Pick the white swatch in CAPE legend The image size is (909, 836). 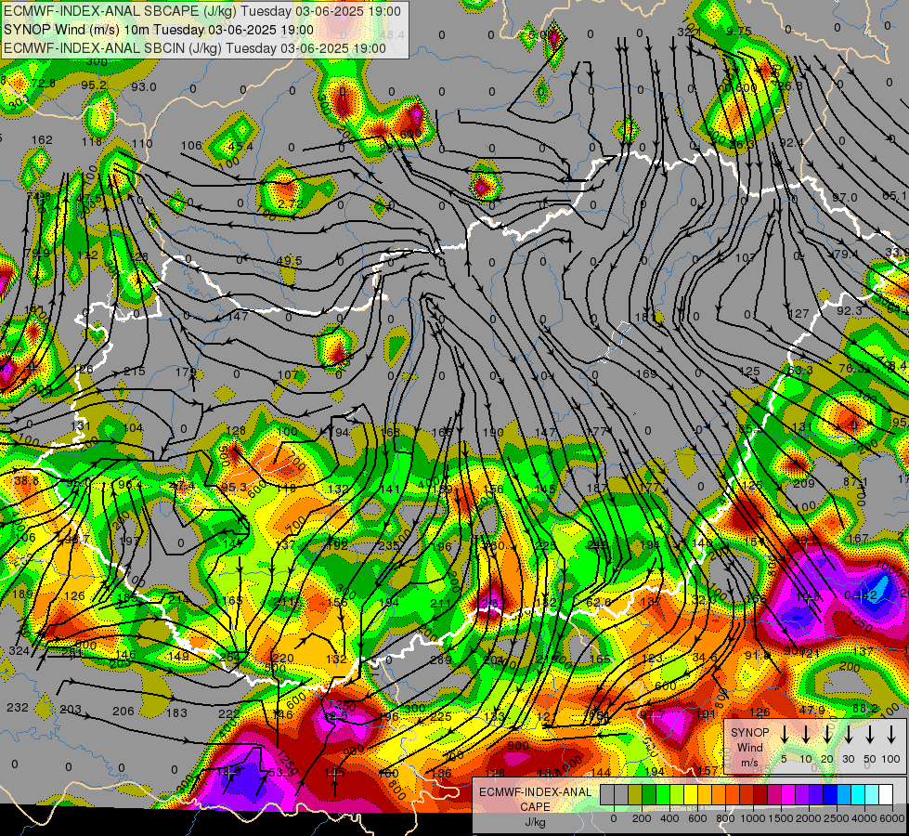pyautogui.click(x=886, y=795)
